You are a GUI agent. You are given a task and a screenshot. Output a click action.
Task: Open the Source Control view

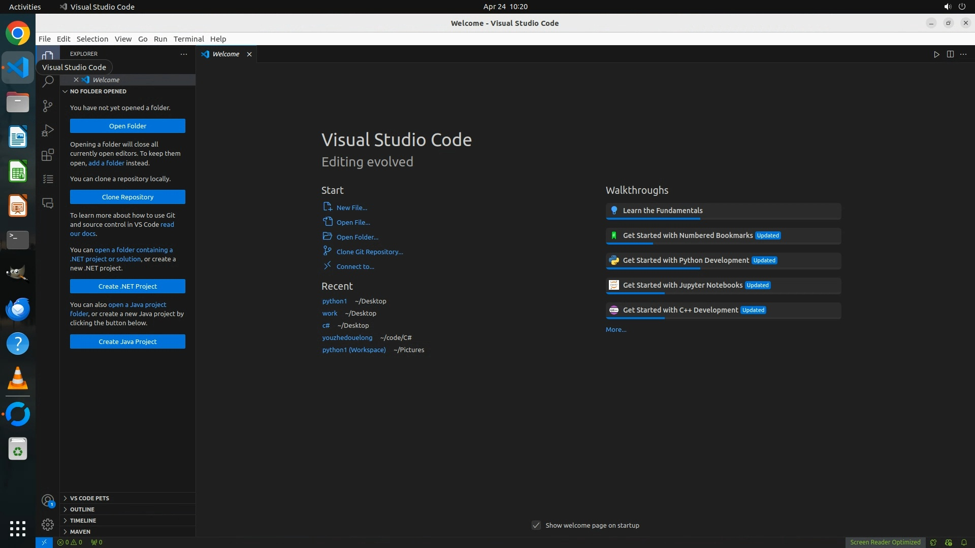48,106
